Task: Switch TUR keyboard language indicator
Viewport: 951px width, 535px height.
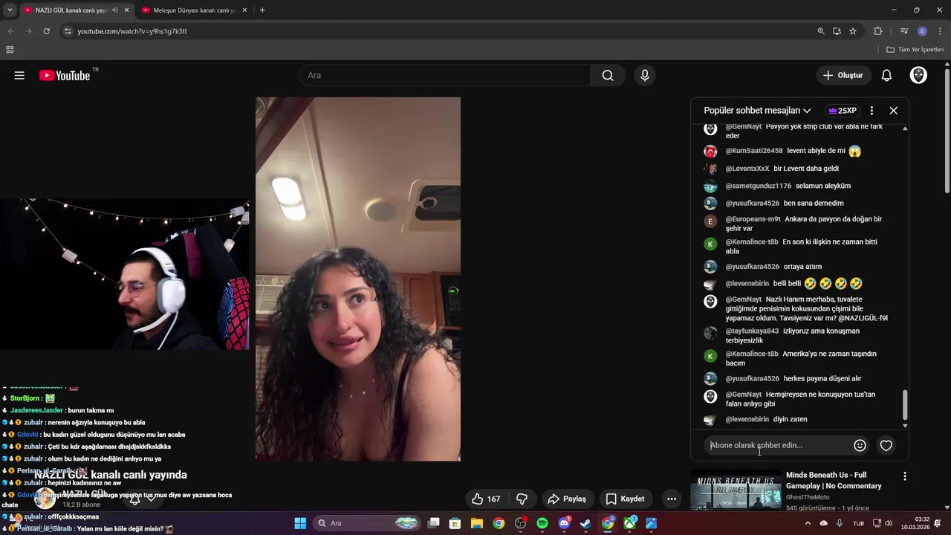Action: pyautogui.click(x=858, y=523)
